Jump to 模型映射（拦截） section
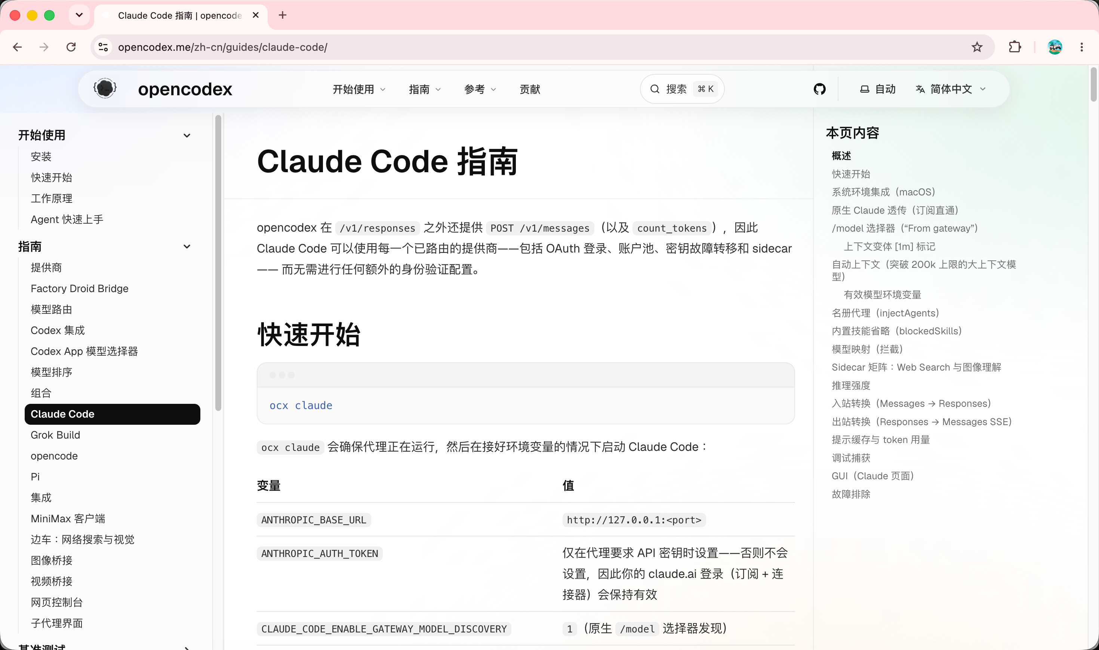This screenshot has height=650, width=1099. (x=867, y=350)
